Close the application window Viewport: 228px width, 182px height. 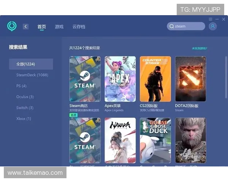pos(223,19)
